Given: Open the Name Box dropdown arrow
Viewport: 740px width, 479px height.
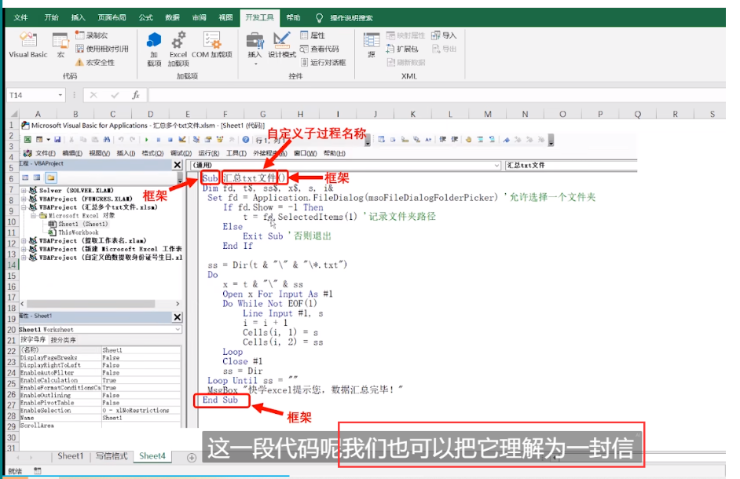Looking at the screenshot, I should coord(60,95).
